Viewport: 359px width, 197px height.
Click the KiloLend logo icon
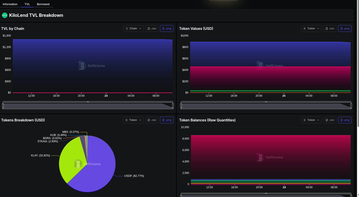[5, 15]
